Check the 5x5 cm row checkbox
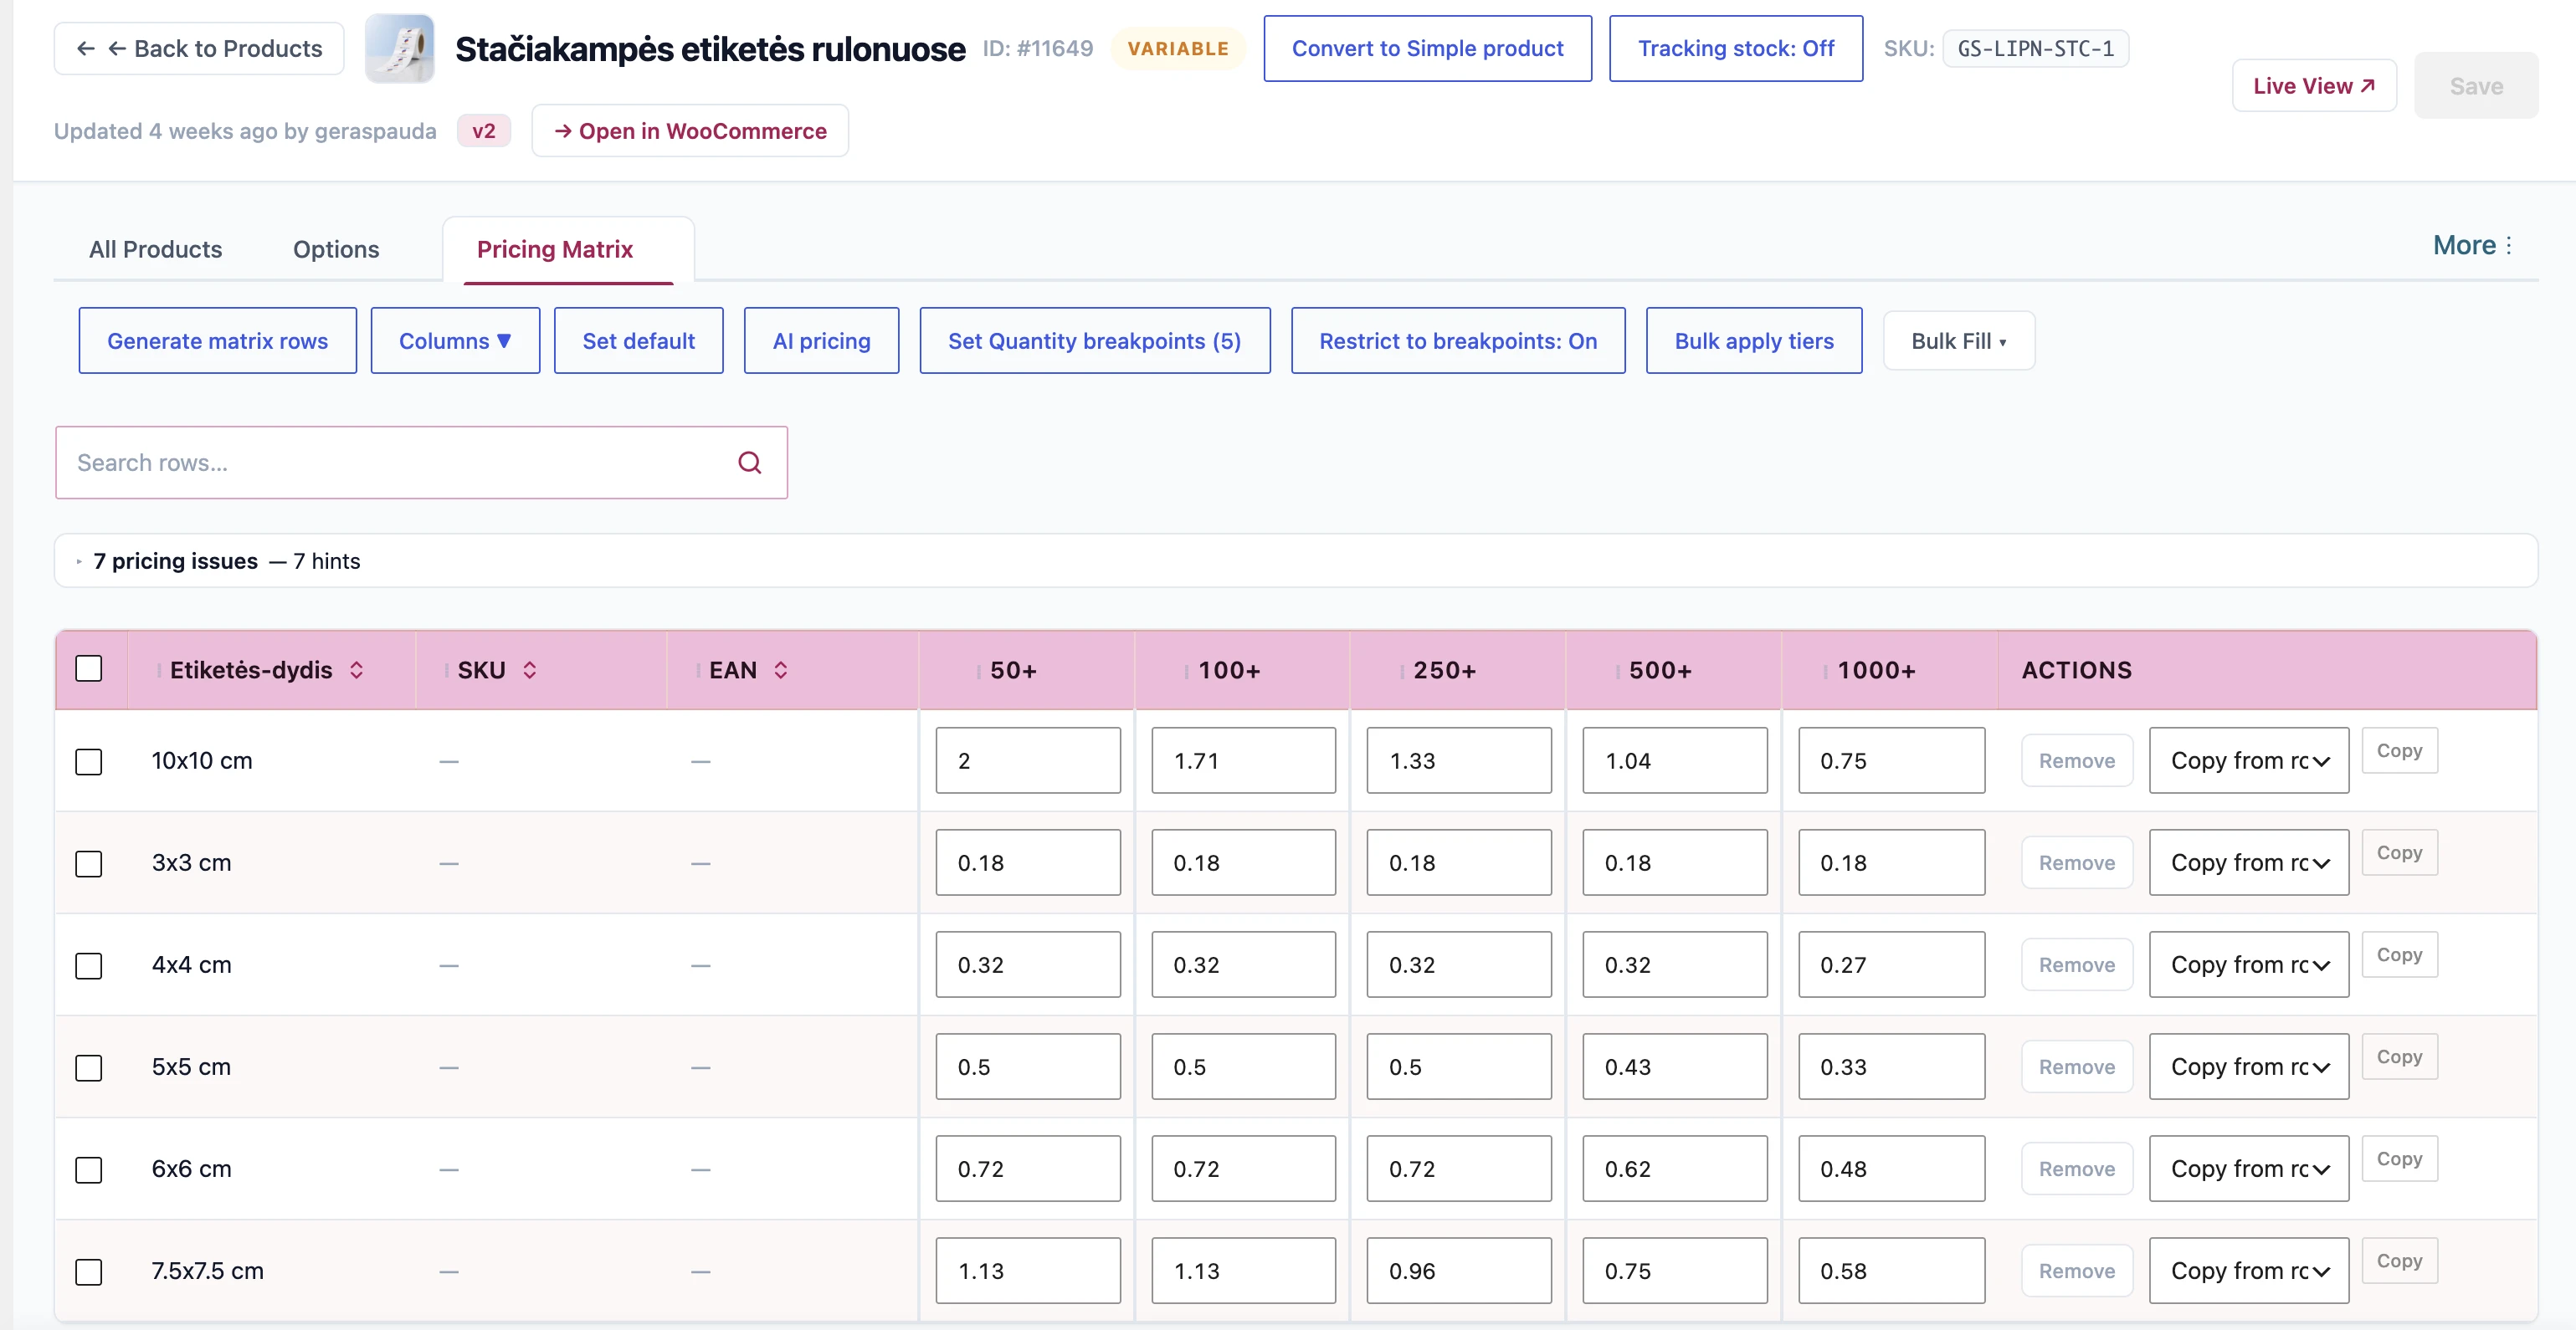This screenshot has height=1330, width=2576. (x=89, y=1067)
